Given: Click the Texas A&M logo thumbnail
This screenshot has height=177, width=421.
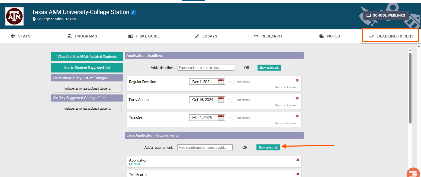Looking at the screenshot, I should 14,16.
